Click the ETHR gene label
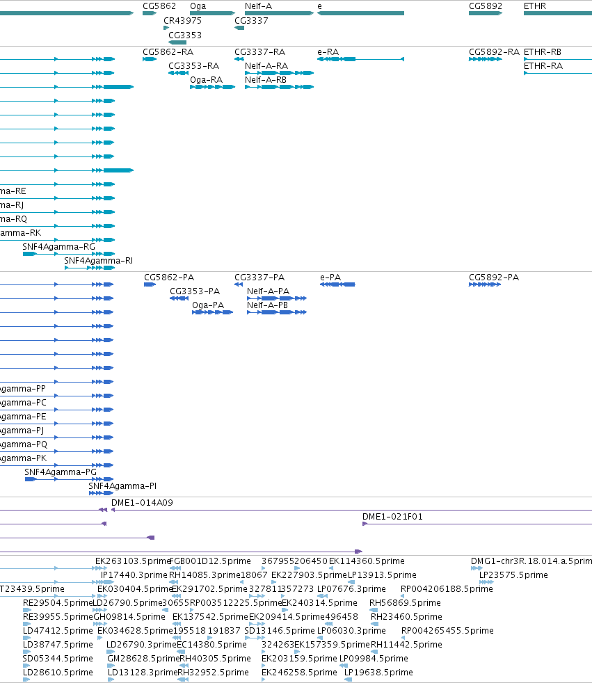Screen dimensions: 592x683 pyautogui.click(x=535, y=6)
